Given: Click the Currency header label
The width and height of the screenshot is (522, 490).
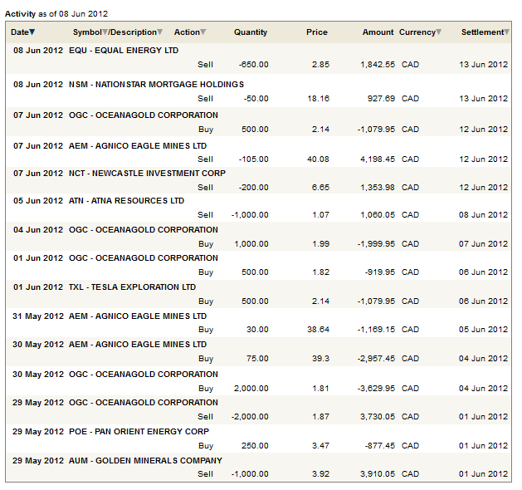Looking at the screenshot, I should coord(417,32).
